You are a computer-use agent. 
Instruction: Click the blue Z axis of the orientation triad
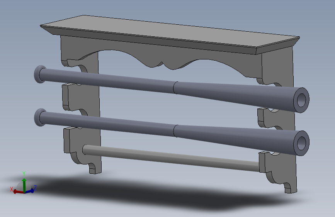29,191
